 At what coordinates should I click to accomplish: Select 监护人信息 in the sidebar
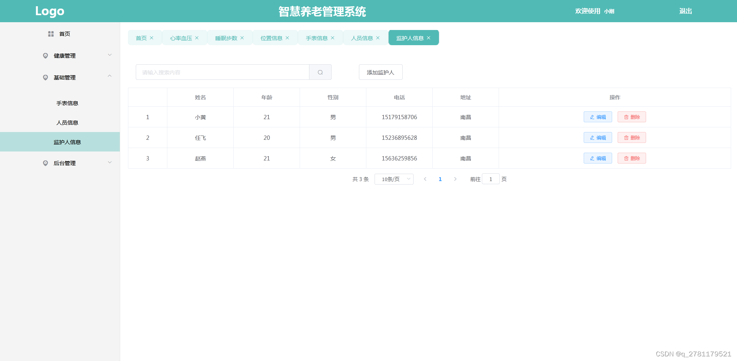(x=60, y=142)
